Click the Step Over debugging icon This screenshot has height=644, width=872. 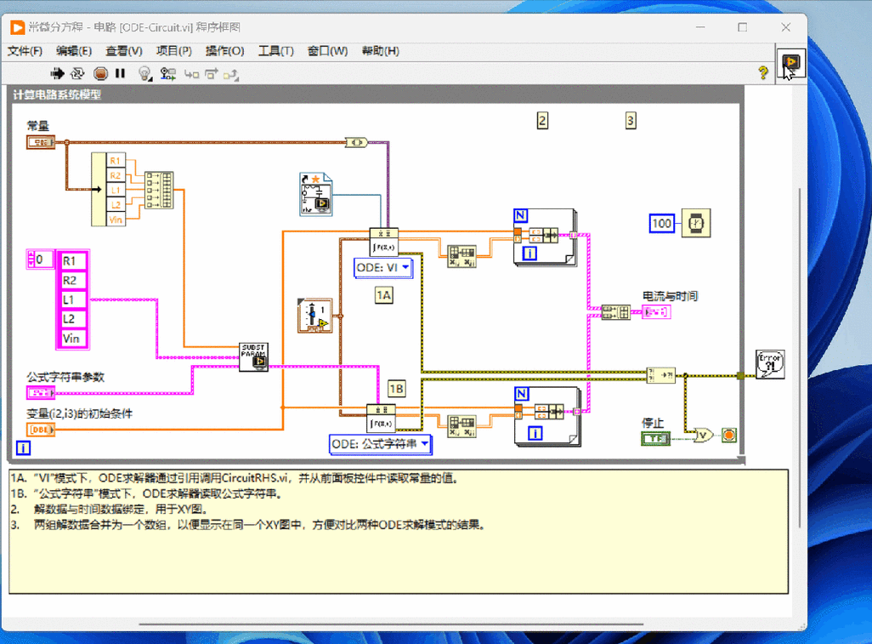coord(210,73)
